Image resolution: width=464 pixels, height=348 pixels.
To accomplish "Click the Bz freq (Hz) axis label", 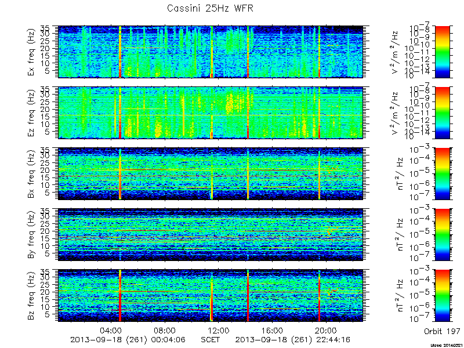I will click(x=31, y=296).
